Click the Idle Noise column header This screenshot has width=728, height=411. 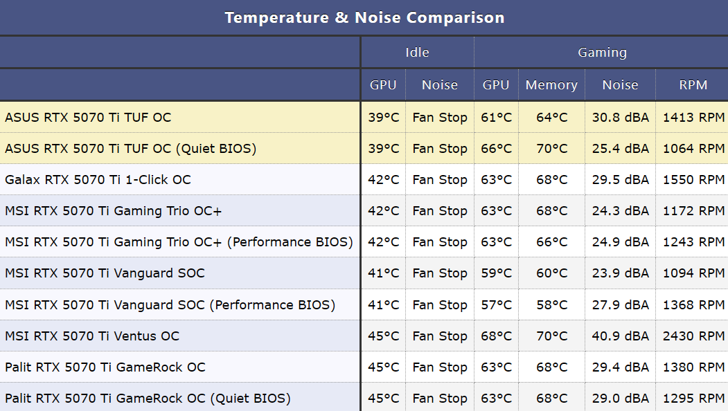click(440, 85)
